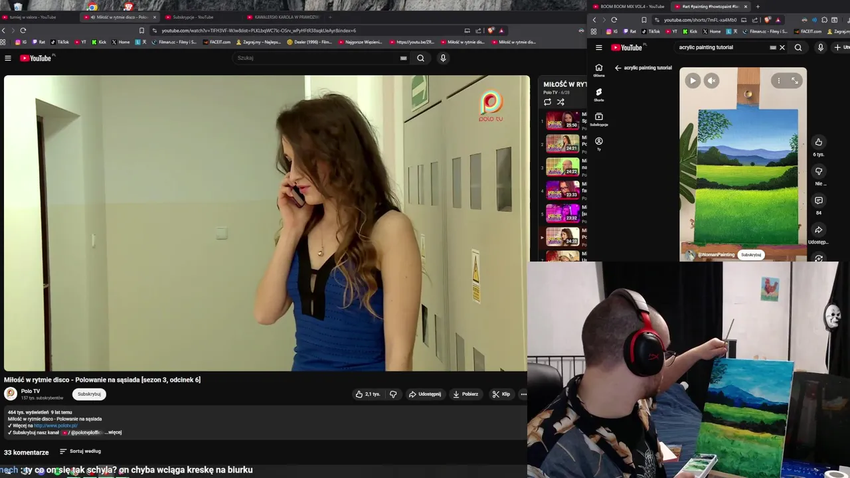Click the Pobierz download button
The image size is (850, 478).
pos(465,394)
